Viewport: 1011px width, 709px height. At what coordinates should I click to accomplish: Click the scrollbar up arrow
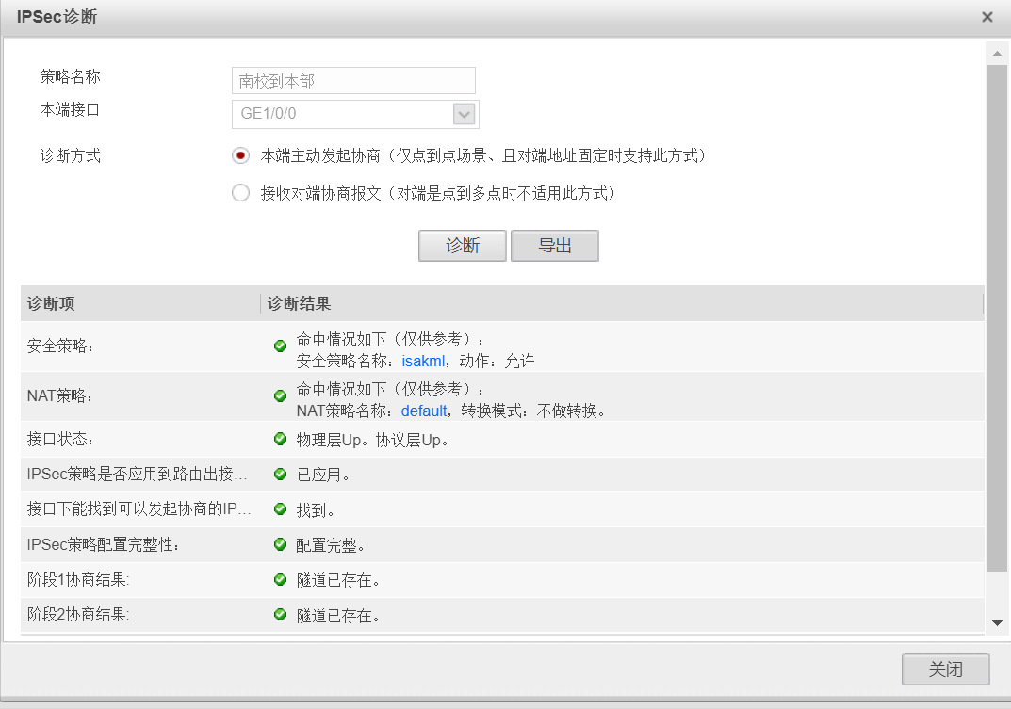[x=997, y=55]
